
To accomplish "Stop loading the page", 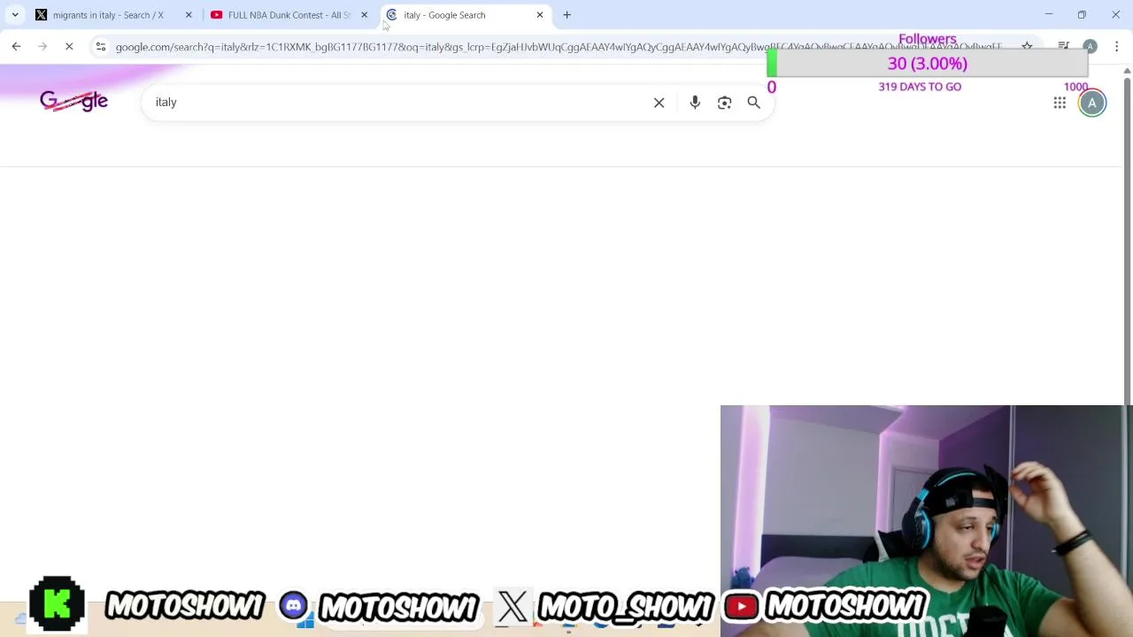I will coord(69,46).
